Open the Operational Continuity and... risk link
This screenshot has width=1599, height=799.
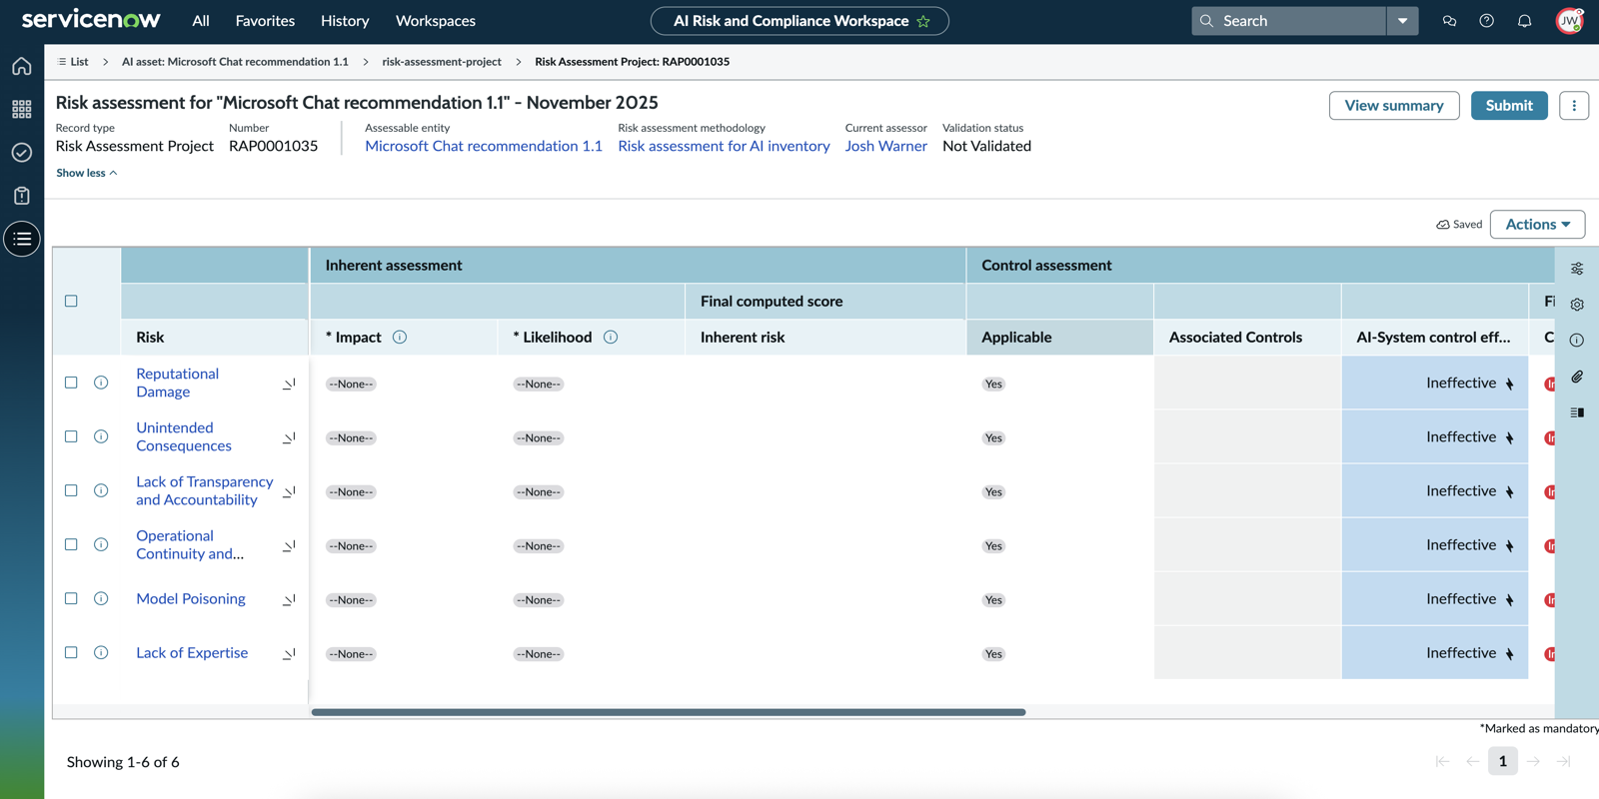pos(190,545)
